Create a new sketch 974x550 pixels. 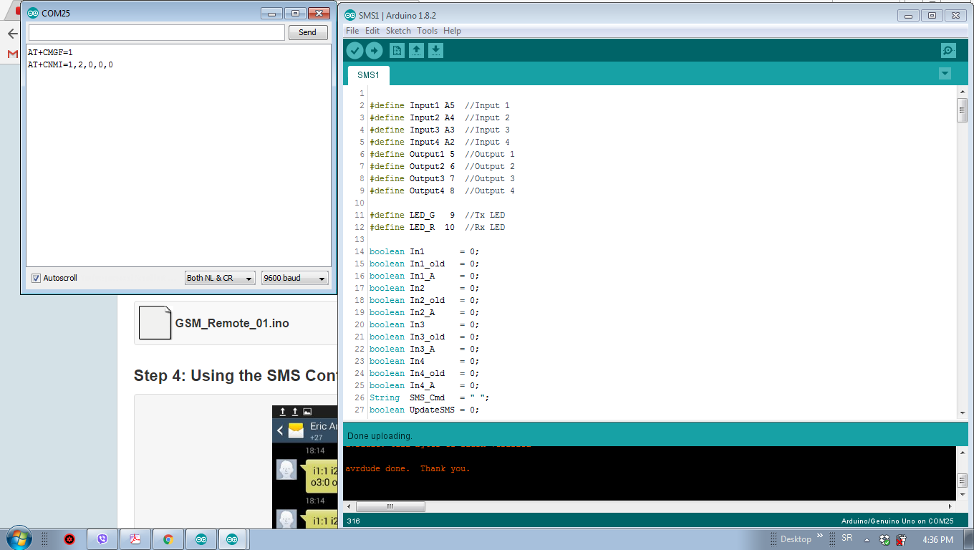(x=395, y=50)
